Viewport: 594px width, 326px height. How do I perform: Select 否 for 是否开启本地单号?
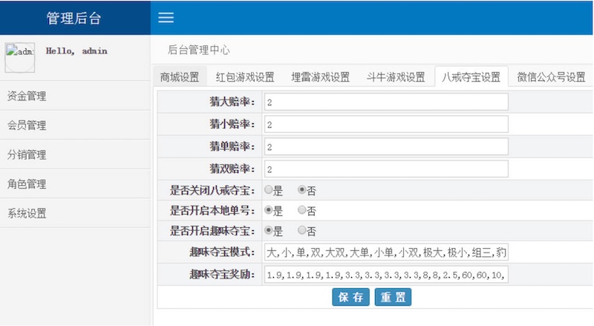(302, 211)
